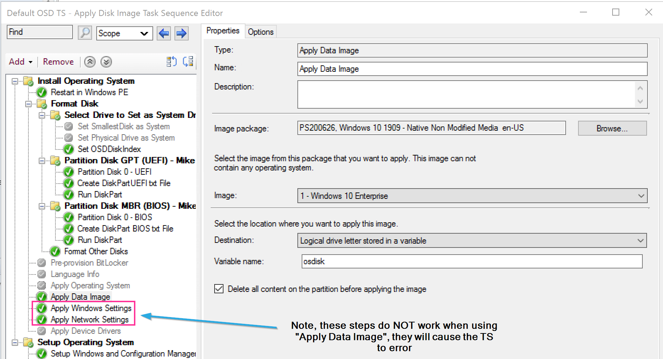Image resolution: width=663 pixels, height=359 pixels.
Task: Click the green check icon on Run DiskPart
Action: [x=68, y=194]
